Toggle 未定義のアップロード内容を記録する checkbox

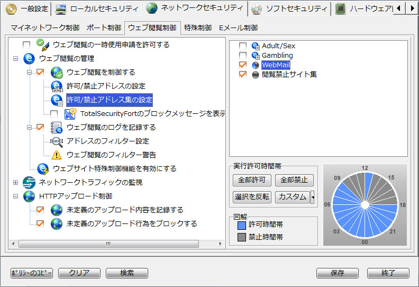coord(40,210)
